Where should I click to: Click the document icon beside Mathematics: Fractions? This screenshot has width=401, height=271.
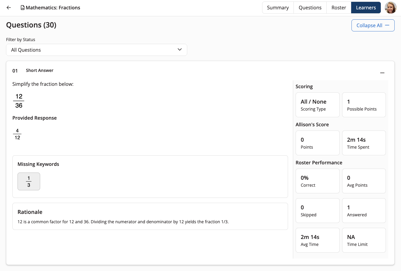tap(22, 8)
